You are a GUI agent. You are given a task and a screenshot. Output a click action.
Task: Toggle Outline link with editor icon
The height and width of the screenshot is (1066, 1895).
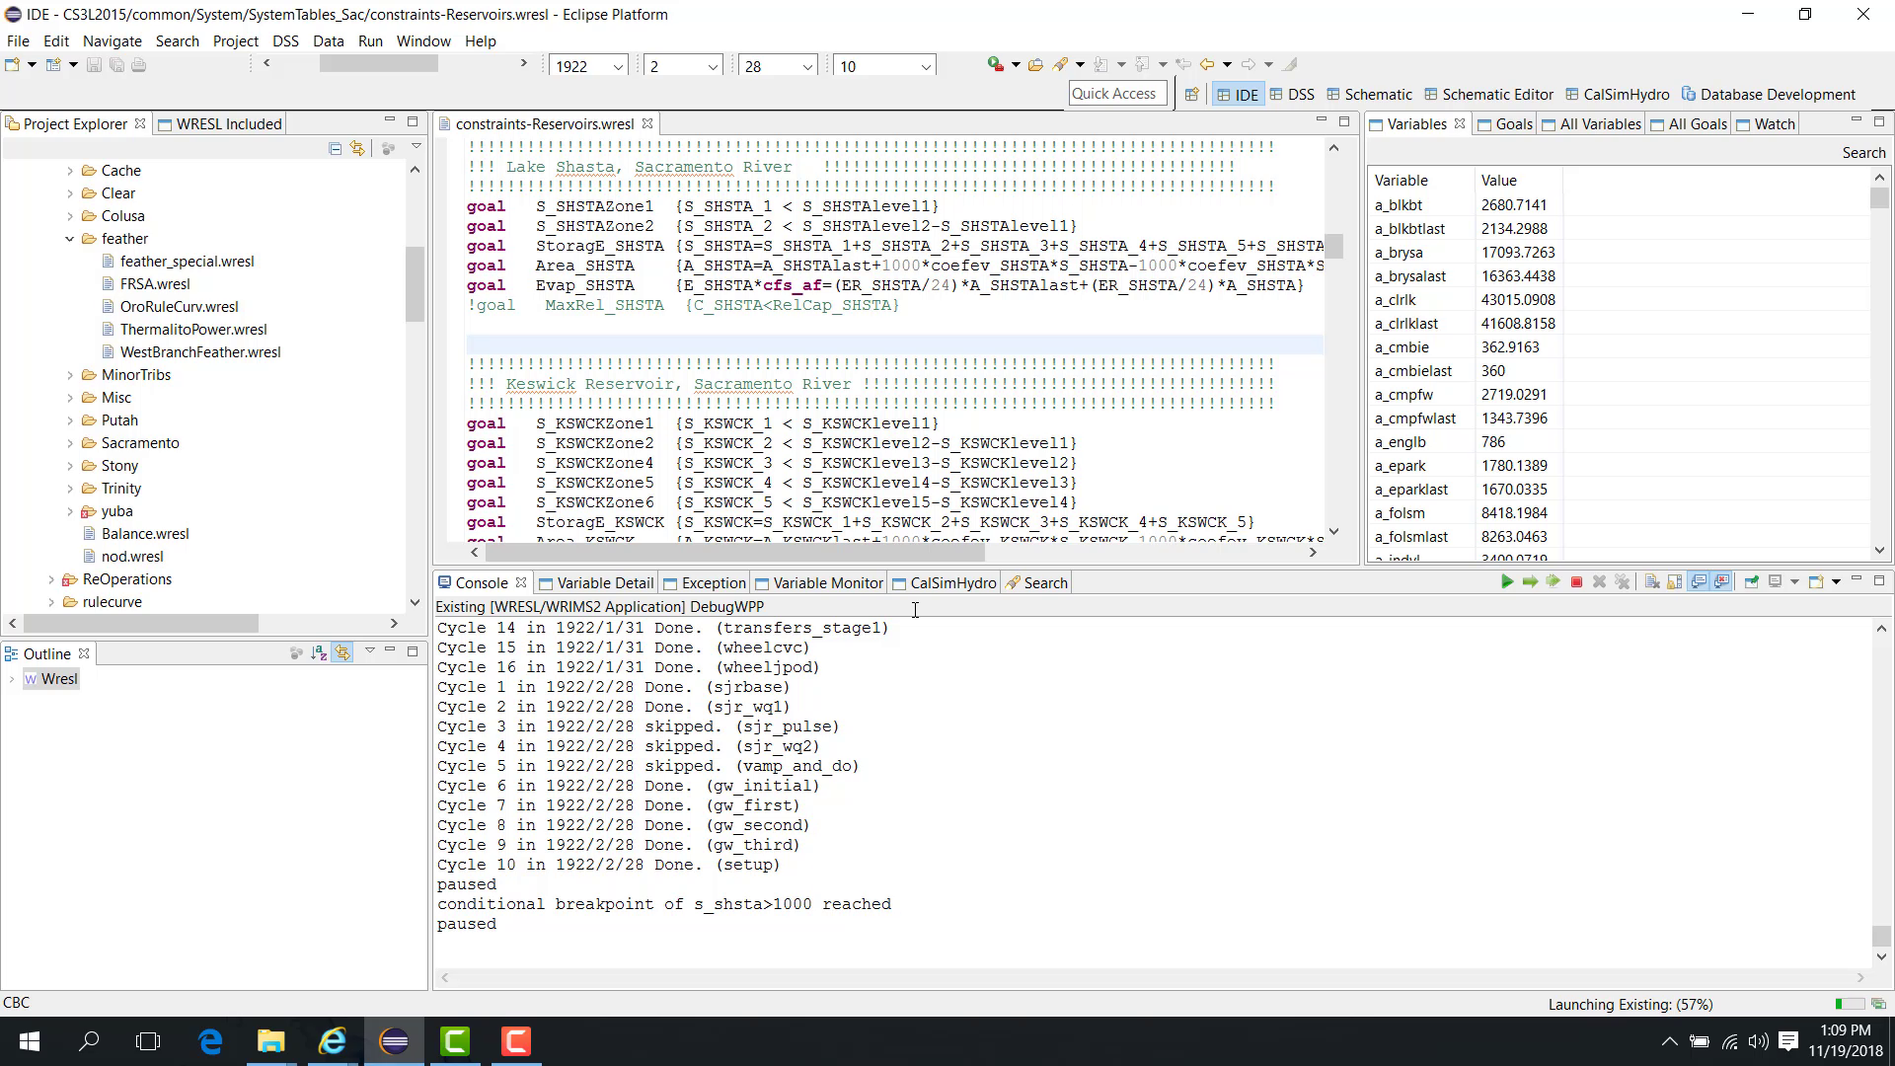pos(342,653)
